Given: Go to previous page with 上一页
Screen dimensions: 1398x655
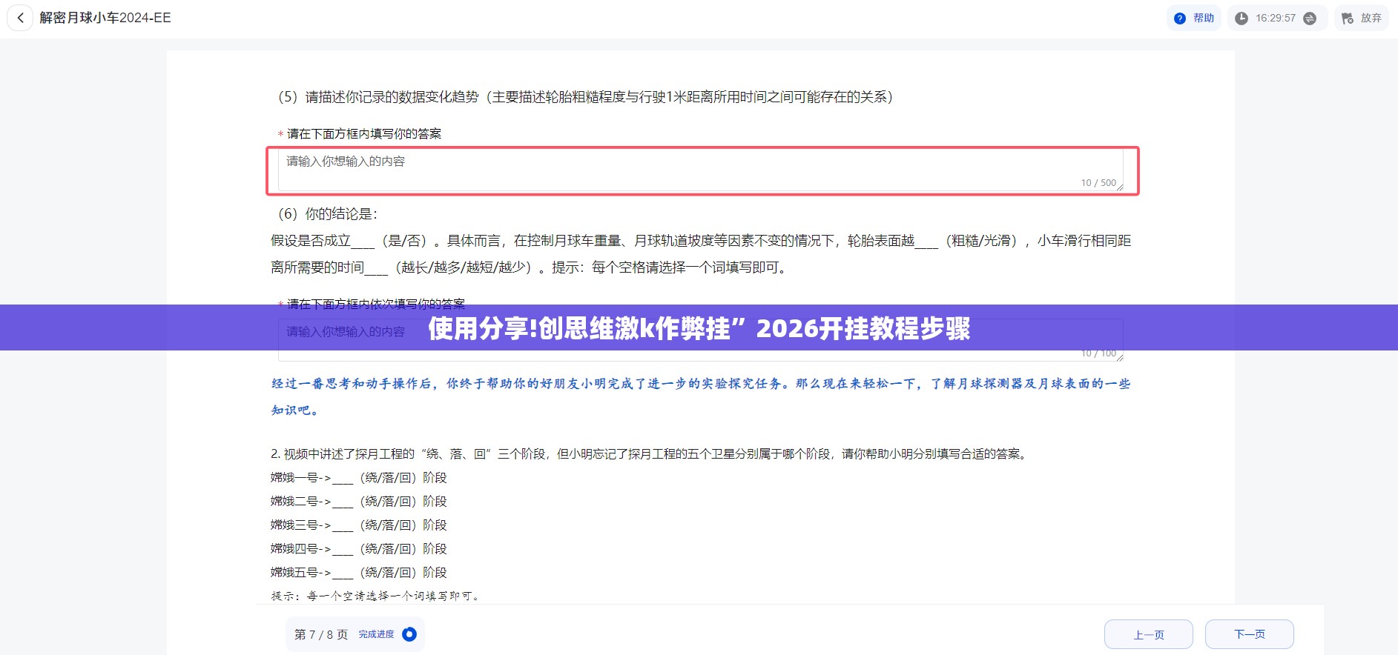Looking at the screenshot, I should 1149,634.
